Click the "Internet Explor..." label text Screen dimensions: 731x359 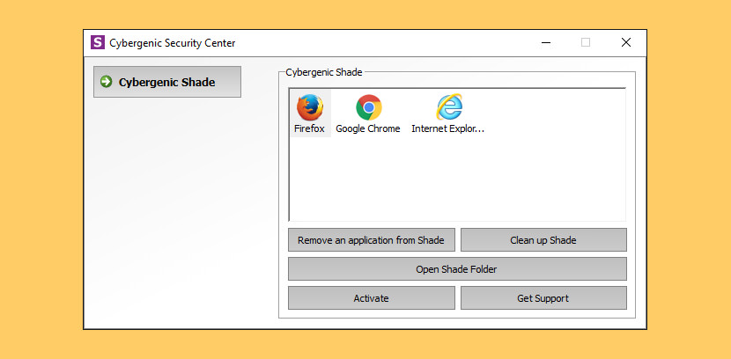(447, 128)
